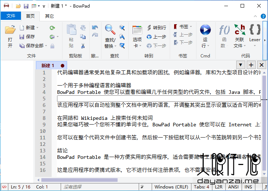Expand the 关联文件 dropdown arrow
268x191 pixels.
[245, 46]
